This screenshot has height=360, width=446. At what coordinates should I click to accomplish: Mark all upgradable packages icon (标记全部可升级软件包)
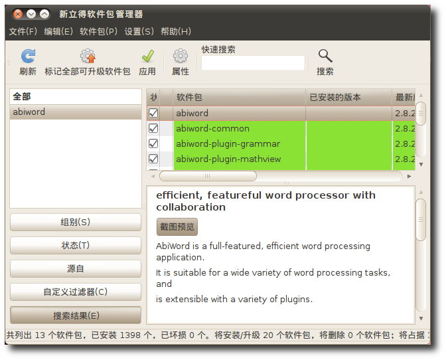coord(88,56)
